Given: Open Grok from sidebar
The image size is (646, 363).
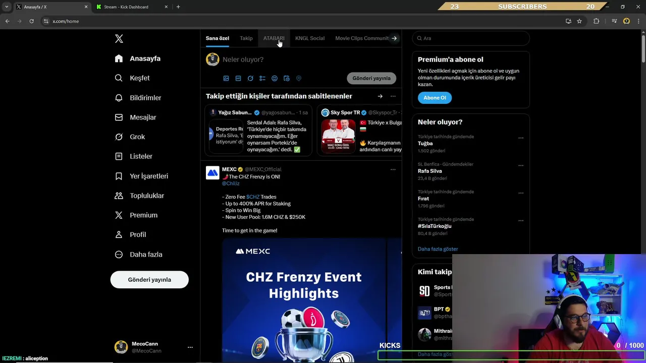Looking at the screenshot, I should pyautogui.click(x=130, y=137).
